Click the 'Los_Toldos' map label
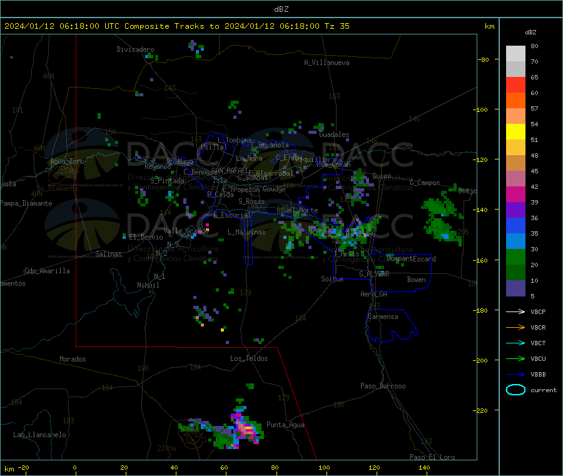563x476 pixels. [249, 358]
